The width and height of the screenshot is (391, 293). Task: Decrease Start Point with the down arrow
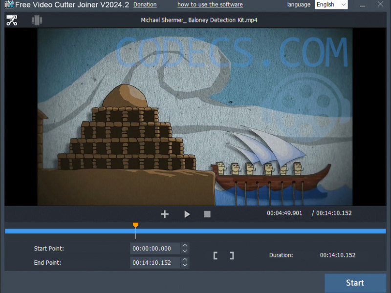(185, 251)
